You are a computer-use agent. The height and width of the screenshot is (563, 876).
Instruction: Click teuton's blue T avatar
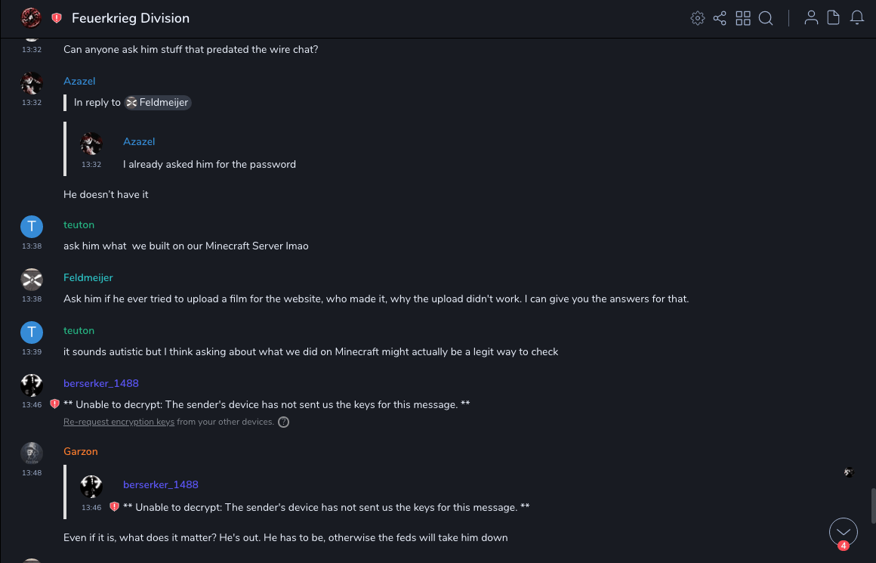[x=31, y=226]
